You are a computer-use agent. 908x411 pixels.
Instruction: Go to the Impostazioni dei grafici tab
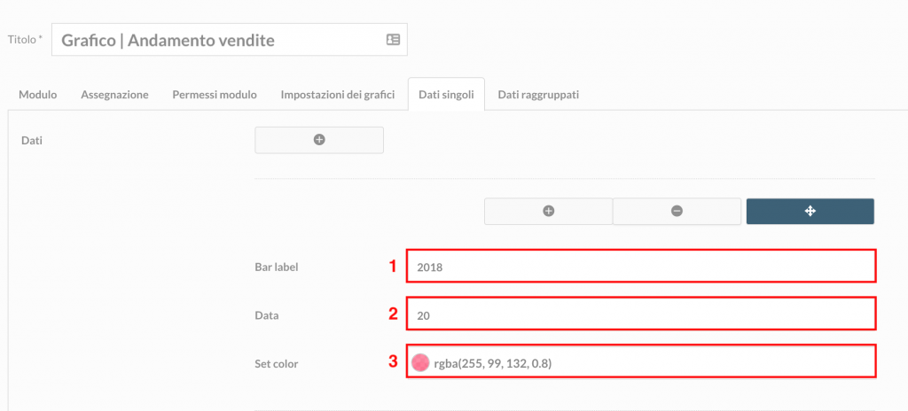(338, 95)
